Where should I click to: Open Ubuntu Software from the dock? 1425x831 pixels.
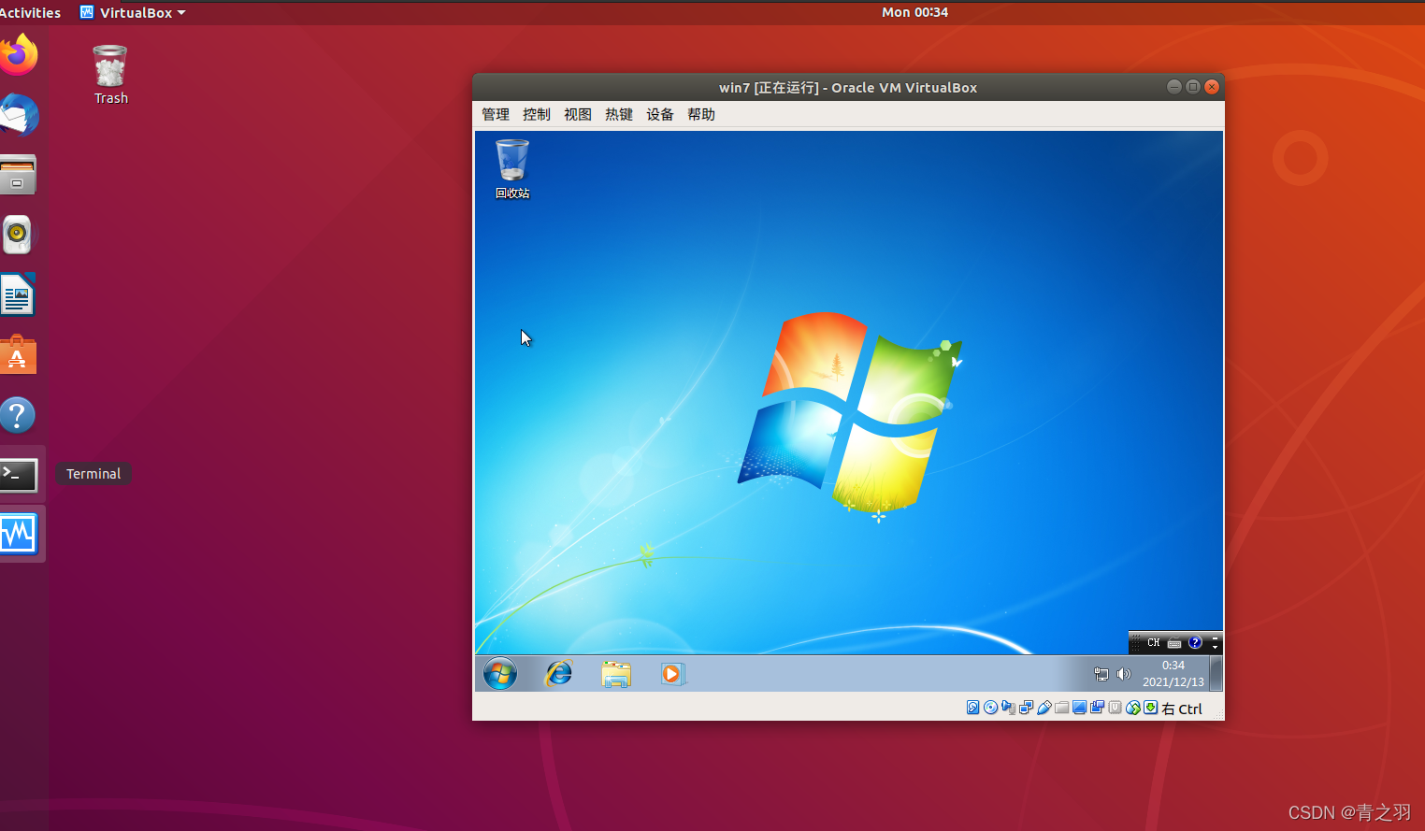tap(18, 355)
